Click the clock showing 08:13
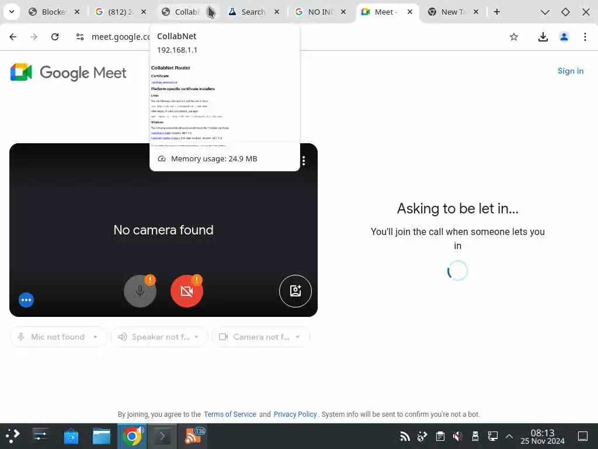This screenshot has width=598, height=449. 543,436
